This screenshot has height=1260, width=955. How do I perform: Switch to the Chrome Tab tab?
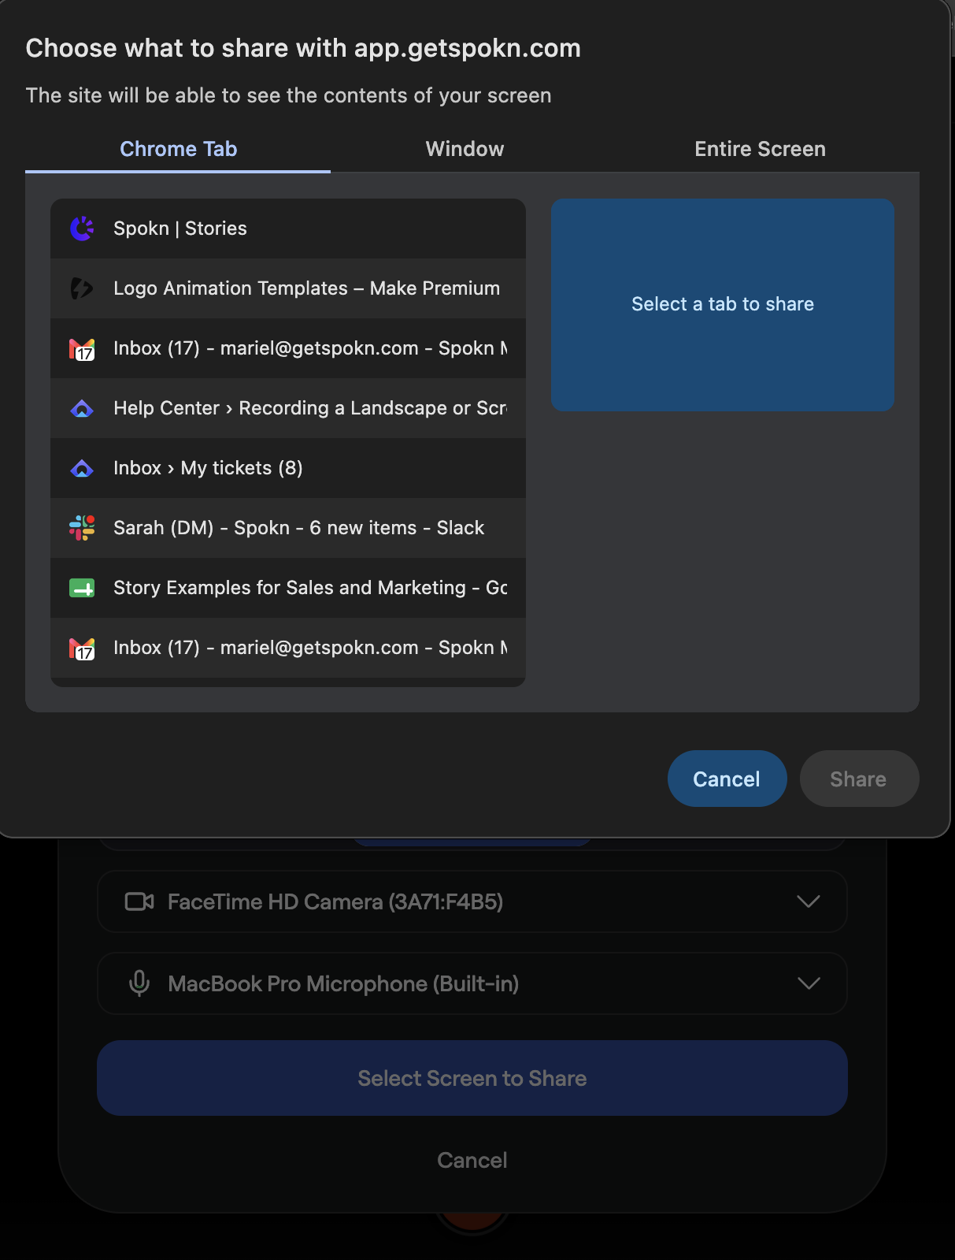[x=178, y=149]
